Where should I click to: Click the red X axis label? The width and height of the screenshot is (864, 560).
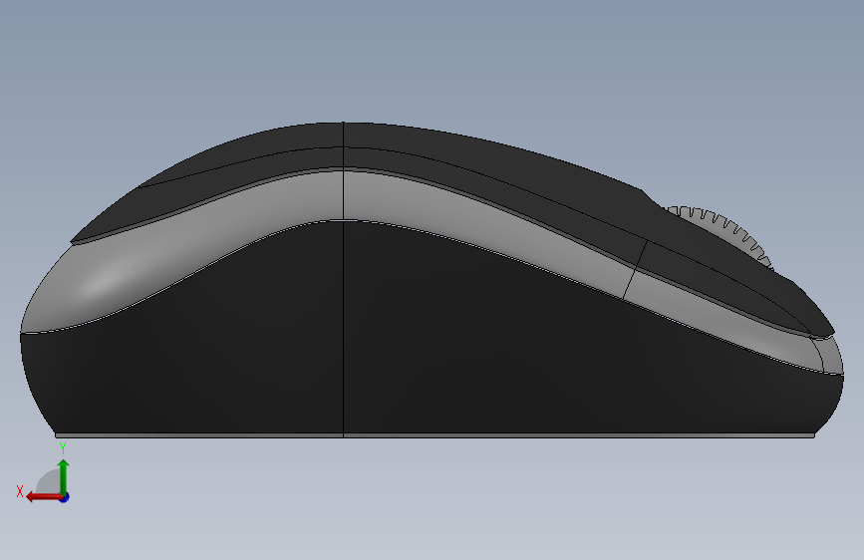coord(20,491)
